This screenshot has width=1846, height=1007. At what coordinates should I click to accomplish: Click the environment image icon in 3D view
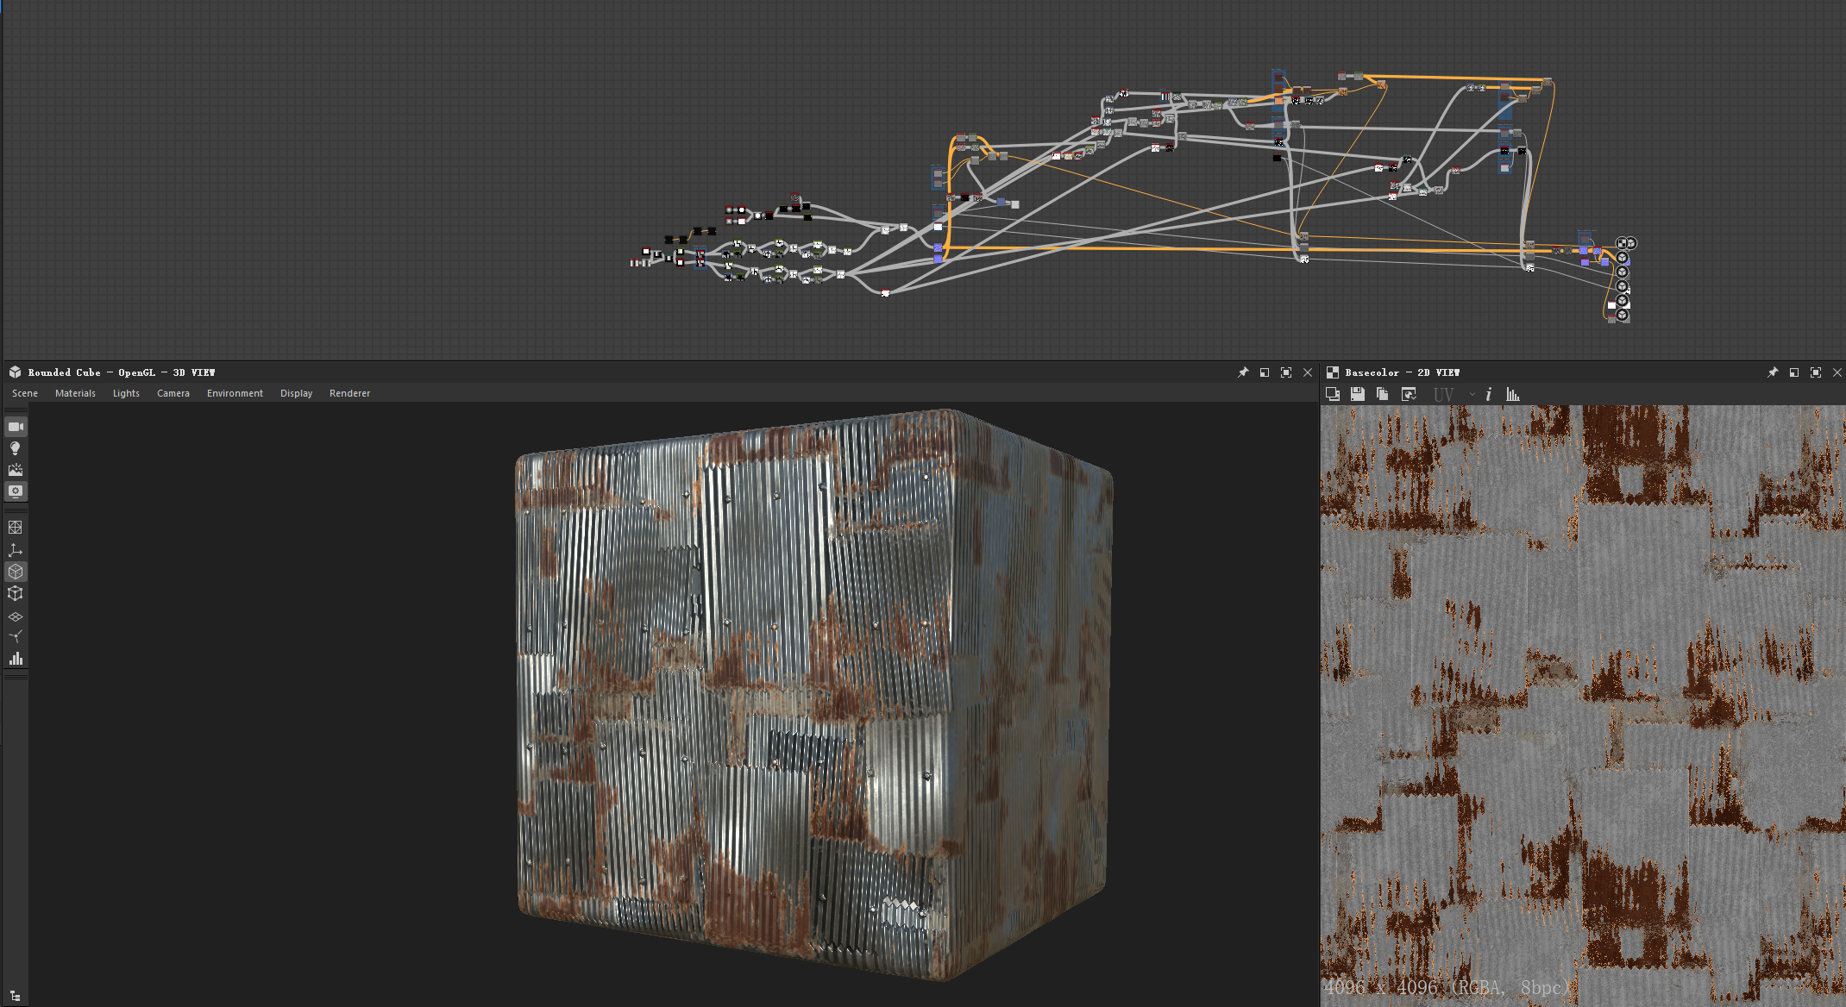click(16, 470)
